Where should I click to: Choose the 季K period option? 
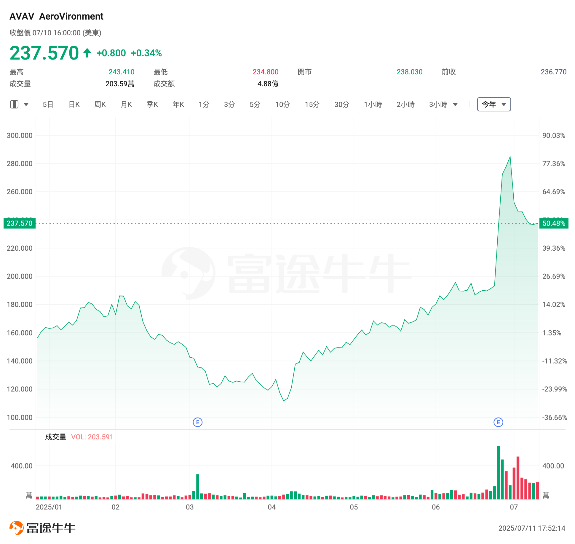(152, 104)
